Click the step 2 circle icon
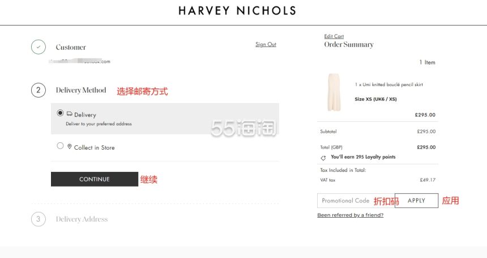Image resolution: width=487 pixels, height=258 pixels. [x=39, y=90]
